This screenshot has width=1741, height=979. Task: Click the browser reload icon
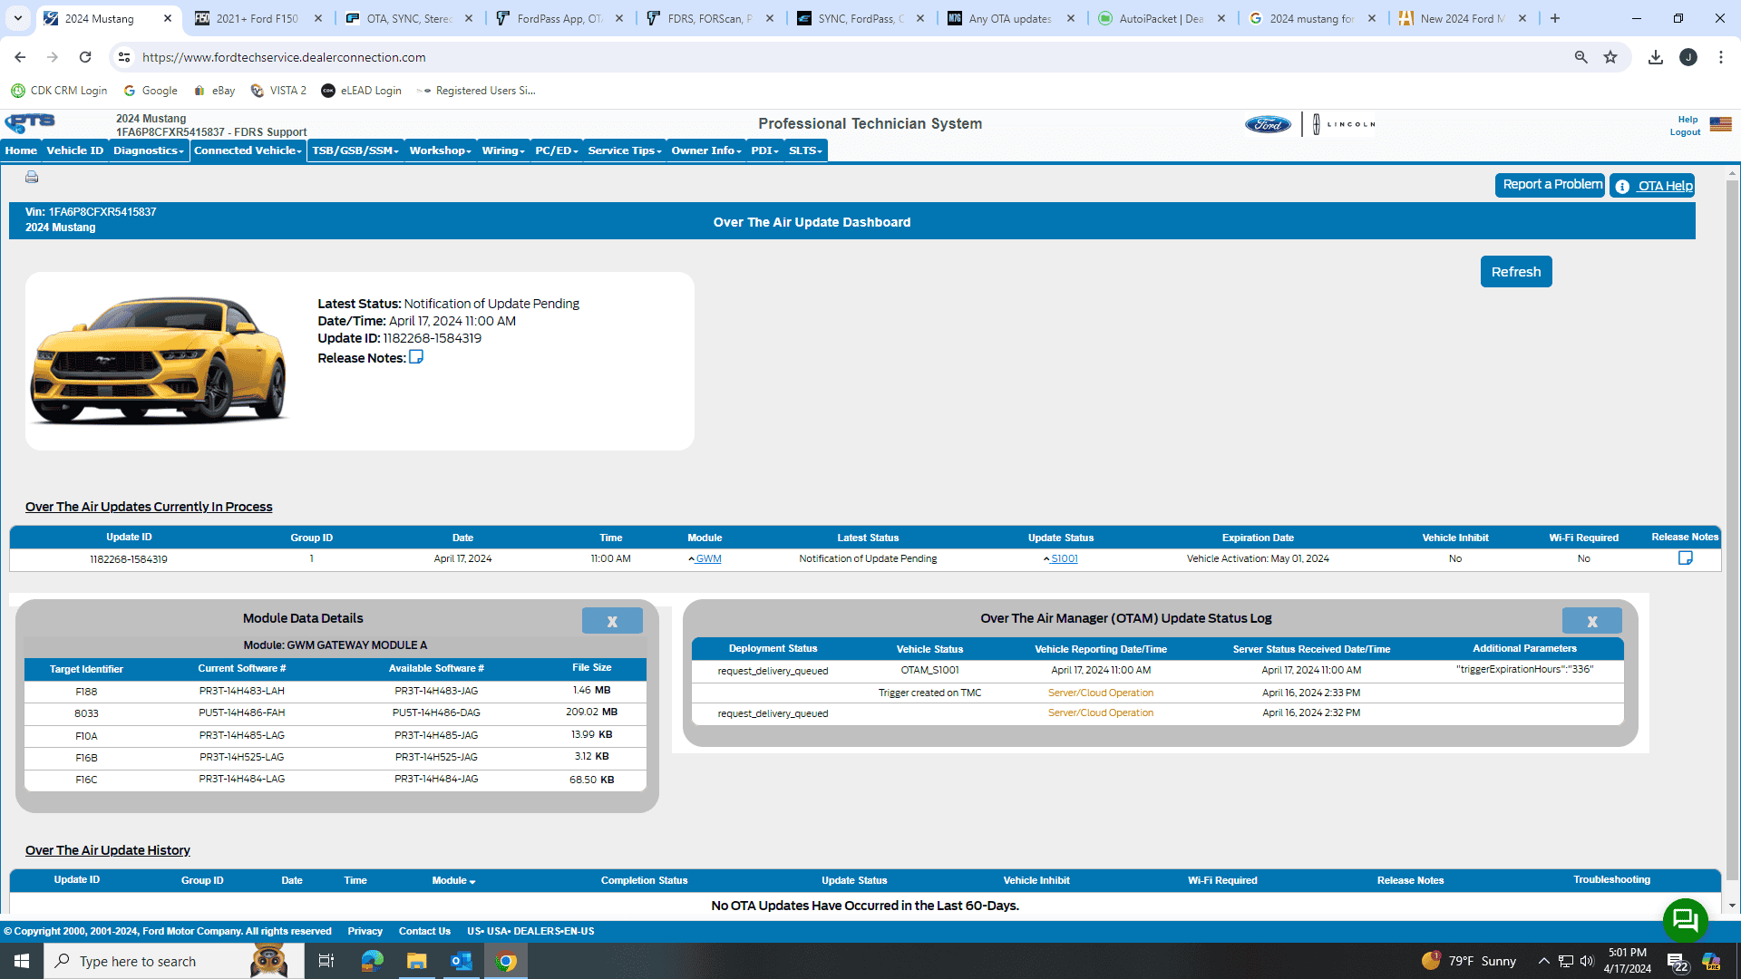[x=85, y=57]
